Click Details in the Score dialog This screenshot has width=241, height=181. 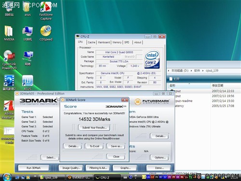pos(73,146)
